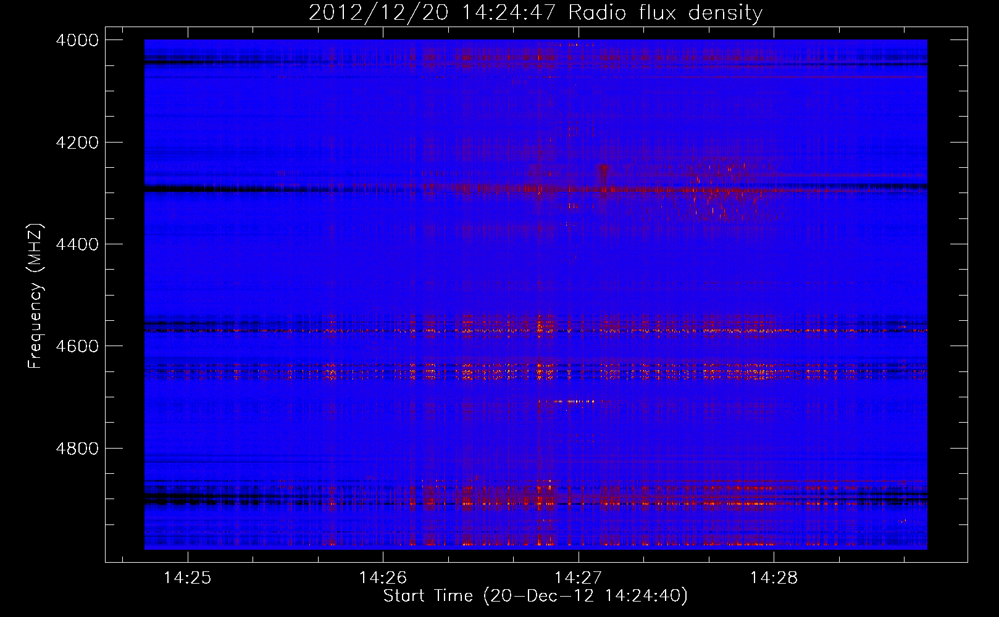Image resolution: width=999 pixels, height=617 pixels.
Task: Click the 14:28 time tick label
Action: pyautogui.click(x=774, y=578)
